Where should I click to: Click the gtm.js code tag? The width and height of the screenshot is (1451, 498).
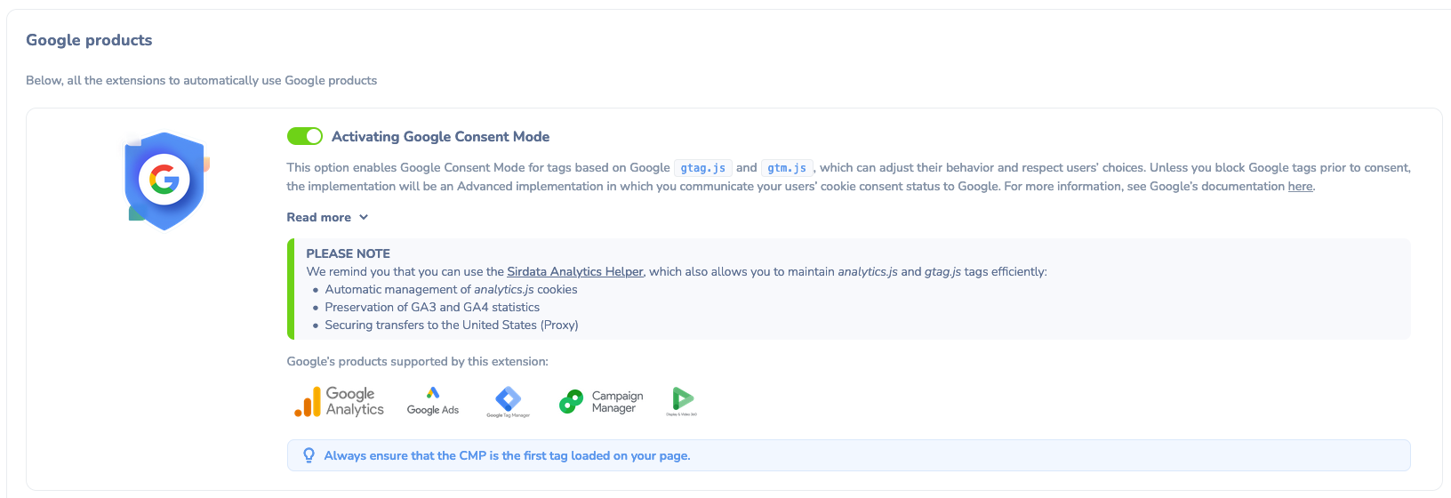click(787, 167)
